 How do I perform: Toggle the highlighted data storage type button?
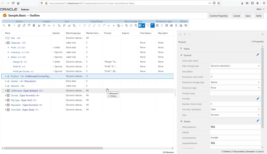coord(142,25)
